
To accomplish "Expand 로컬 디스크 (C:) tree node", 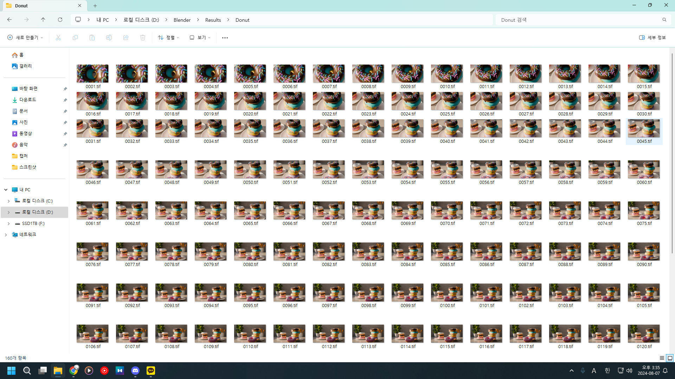I will pos(8,201).
